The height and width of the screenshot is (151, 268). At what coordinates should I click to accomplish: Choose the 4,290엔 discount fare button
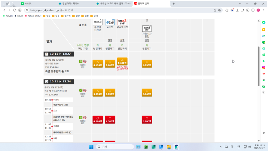(147, 64)
